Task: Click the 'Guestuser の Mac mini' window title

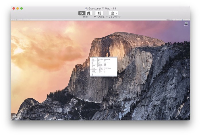Action: [102, 8]
